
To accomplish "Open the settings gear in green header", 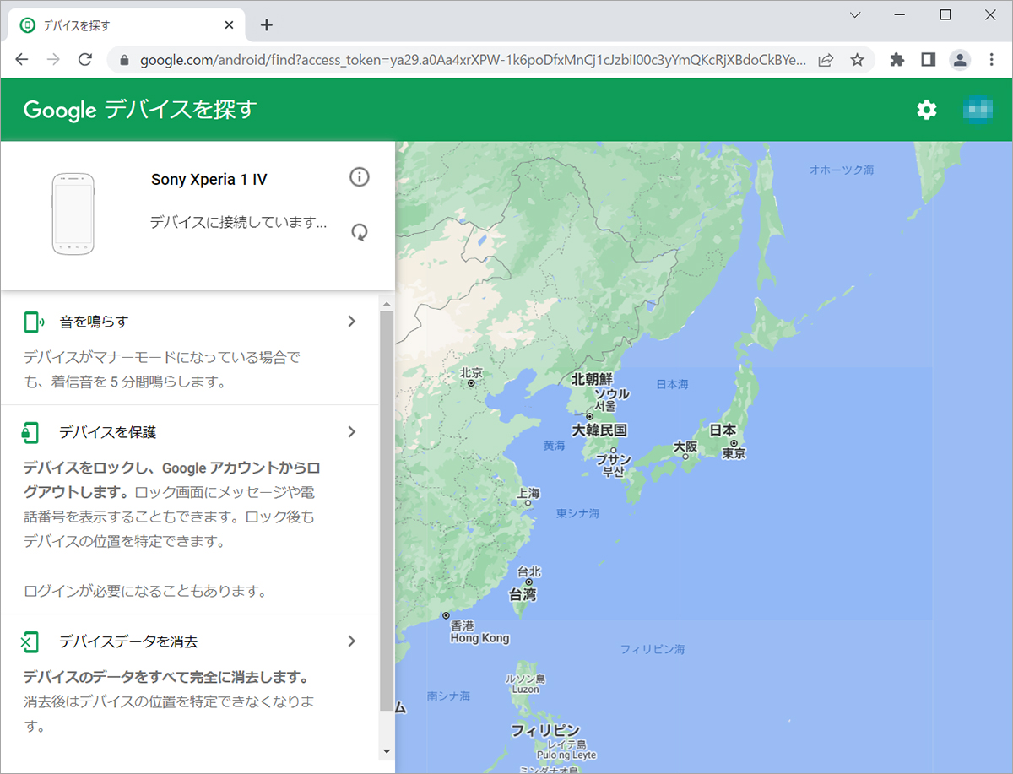I will pyautogui.click(x=927, y=110).
